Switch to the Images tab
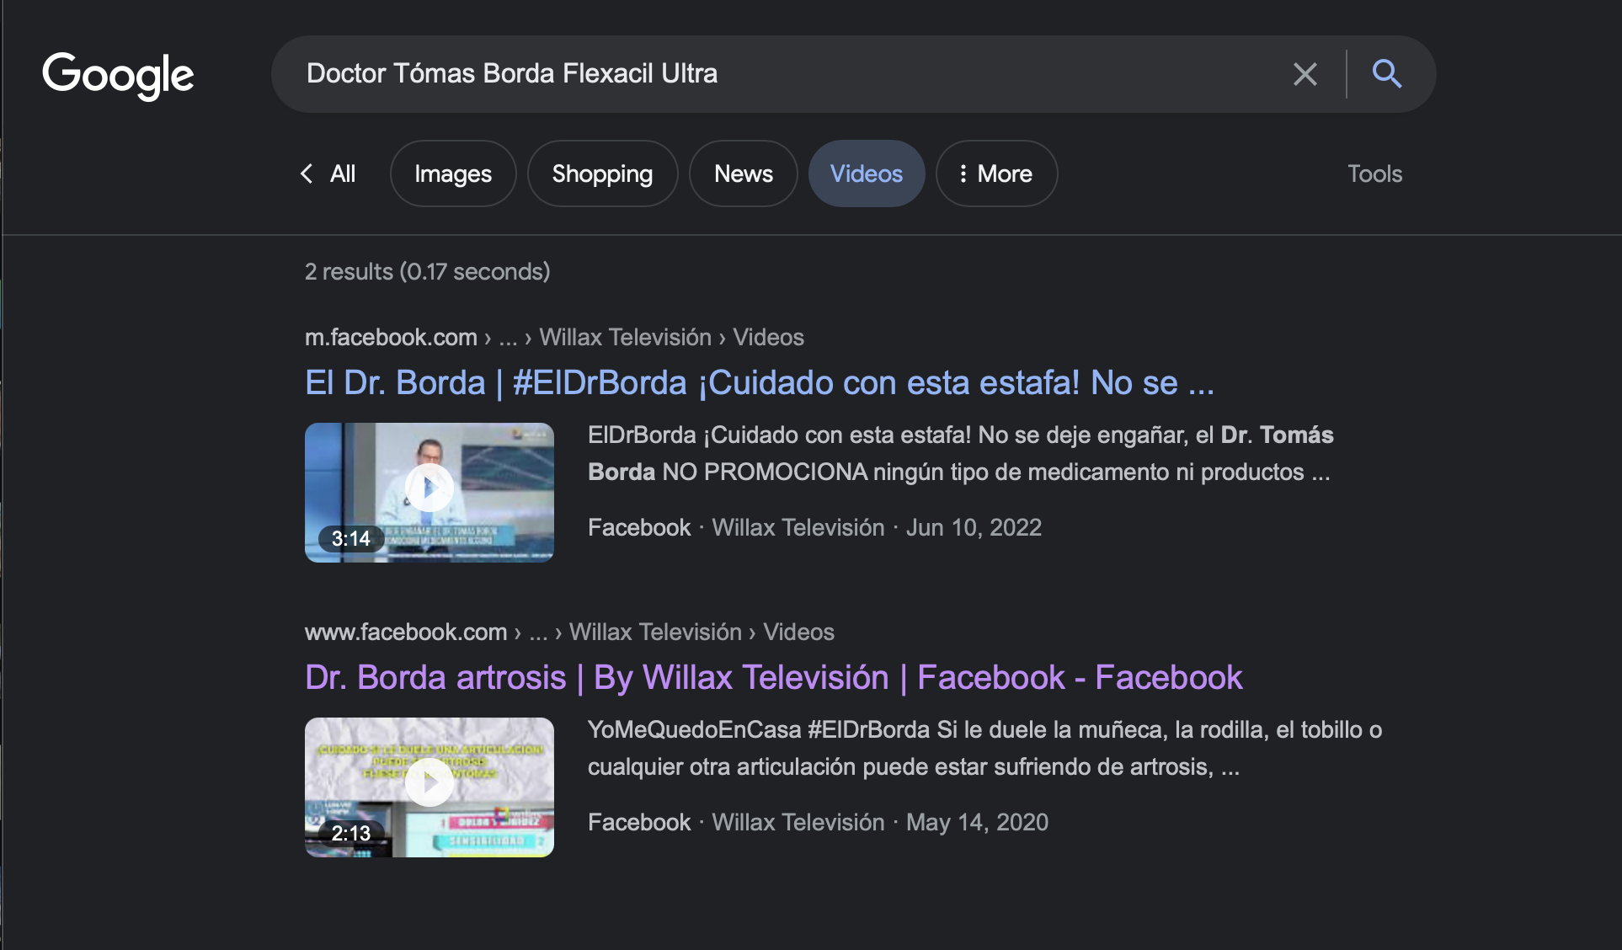This screenshot has width=1622, height=950. [x=452, y=173]
